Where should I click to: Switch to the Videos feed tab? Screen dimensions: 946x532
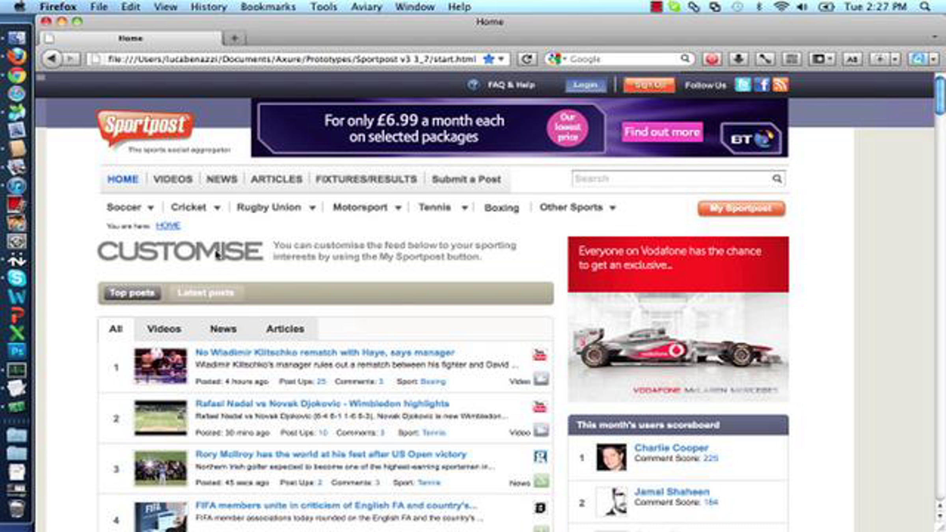164,329
